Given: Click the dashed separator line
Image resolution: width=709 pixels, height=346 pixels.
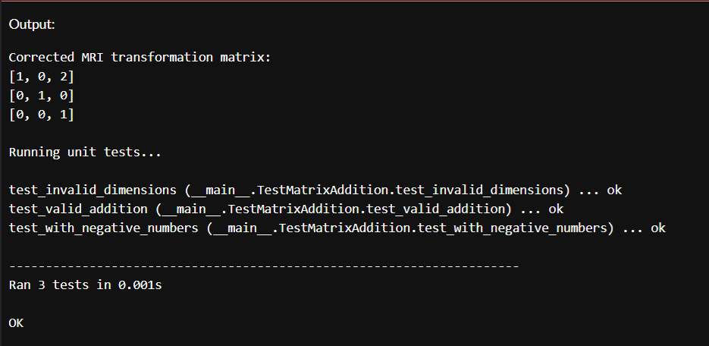Looking at the screenshot, I should pos(264,266).
